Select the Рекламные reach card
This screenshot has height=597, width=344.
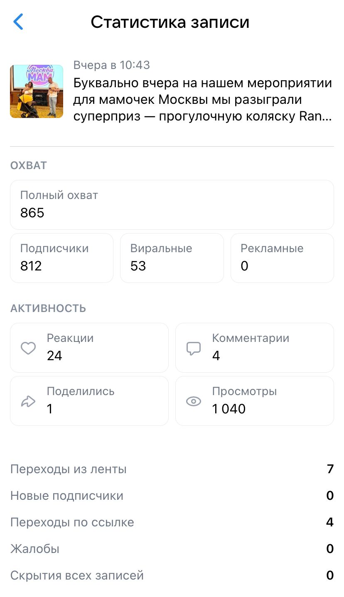click(x=282, y=258)
